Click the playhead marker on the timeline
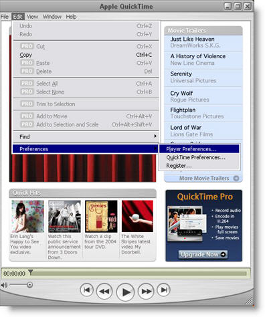 coord(31,272)
